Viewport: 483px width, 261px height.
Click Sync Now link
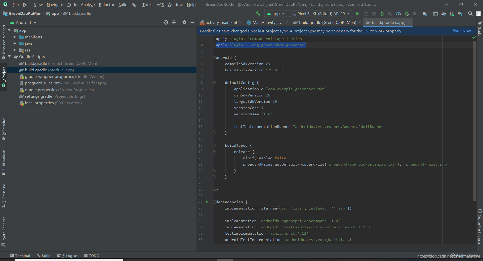pos(462,31)
